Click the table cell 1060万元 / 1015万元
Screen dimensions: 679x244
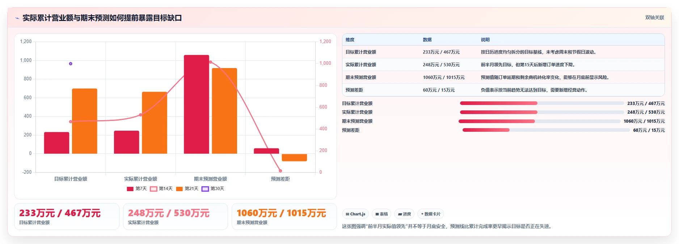(x=444, y=77)
